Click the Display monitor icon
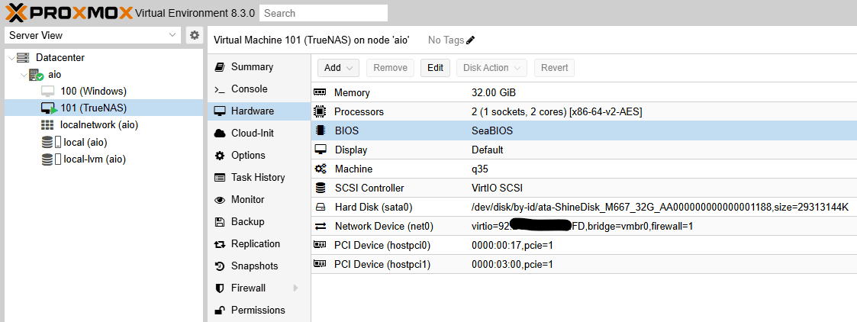This screenshot has width=857, height=322. coord(321,150)
